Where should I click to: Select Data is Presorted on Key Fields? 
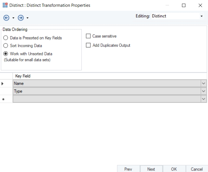point(6,38)
